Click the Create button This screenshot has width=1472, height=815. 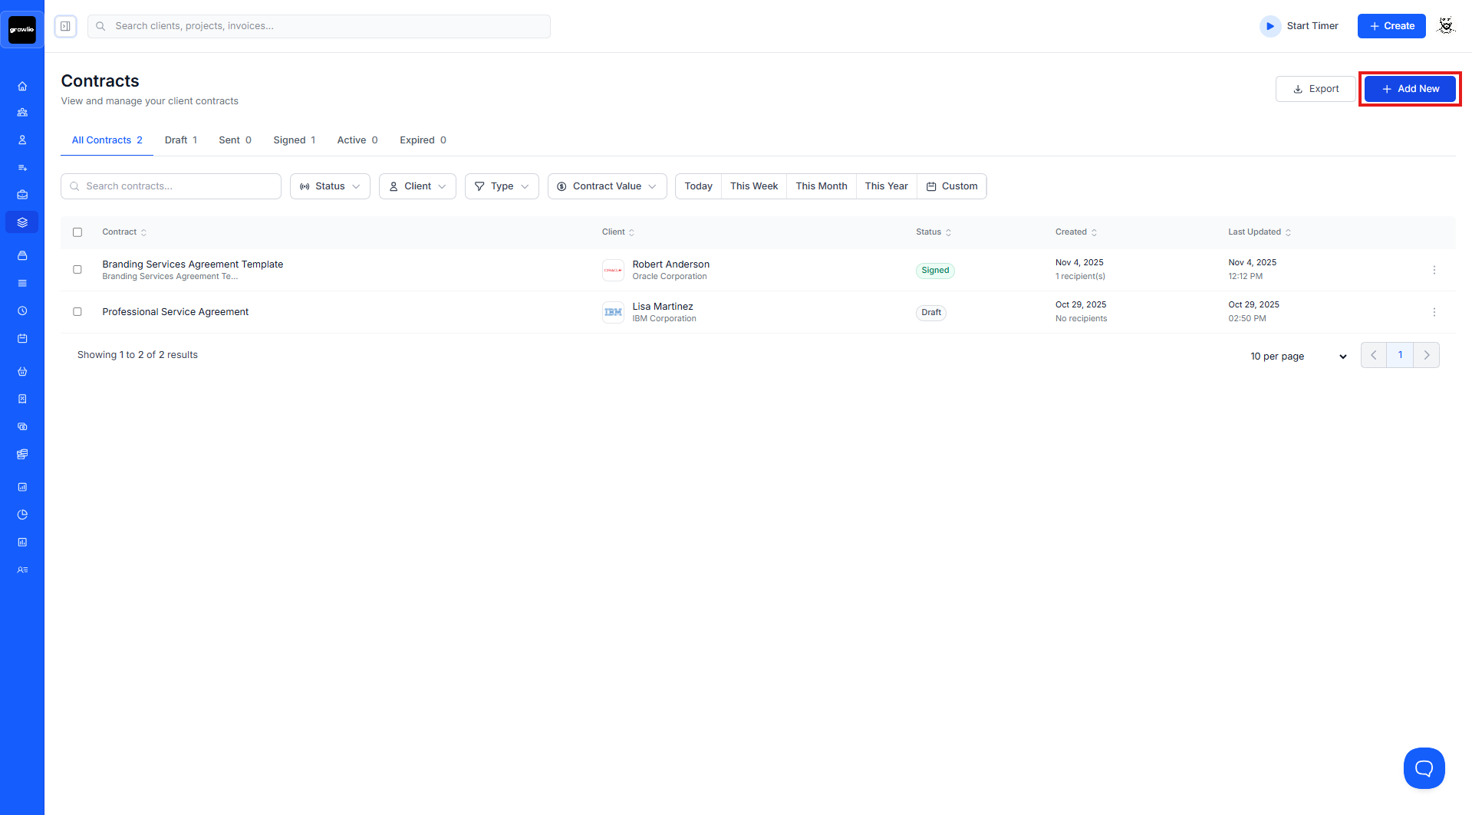coord(1391,26)
